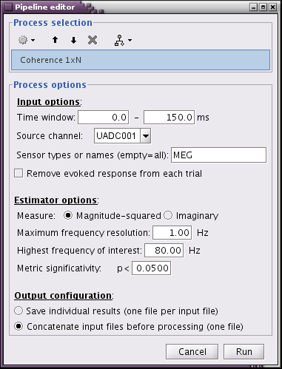
Task: Click the Output configuration heading
Action: (63, 296)
